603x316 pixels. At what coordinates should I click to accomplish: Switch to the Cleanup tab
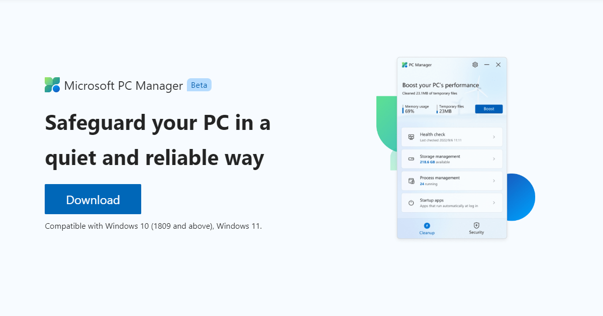tap(427, 229)
